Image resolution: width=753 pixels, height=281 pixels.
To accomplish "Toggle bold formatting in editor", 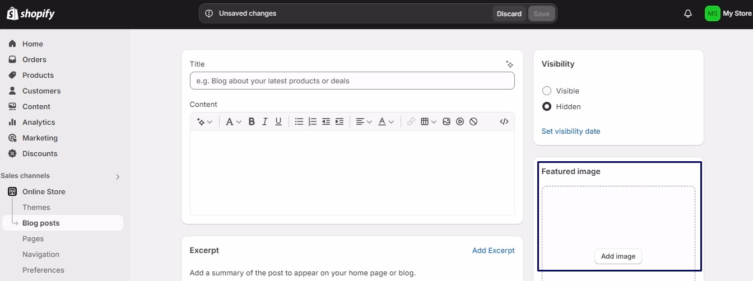I will point(252,121).
